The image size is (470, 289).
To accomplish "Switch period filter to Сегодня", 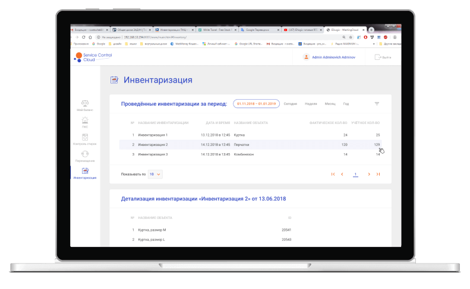I will (x=290, y=104).
